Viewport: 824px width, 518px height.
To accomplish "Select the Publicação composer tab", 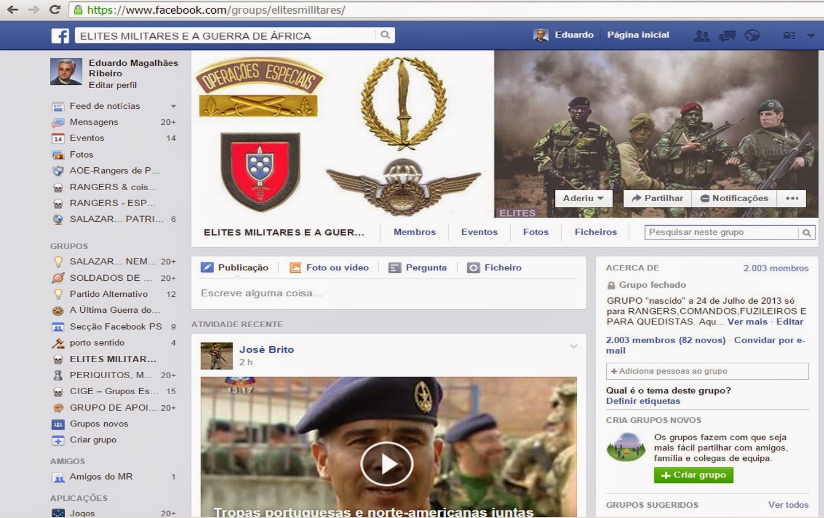I will coord(235,268).
